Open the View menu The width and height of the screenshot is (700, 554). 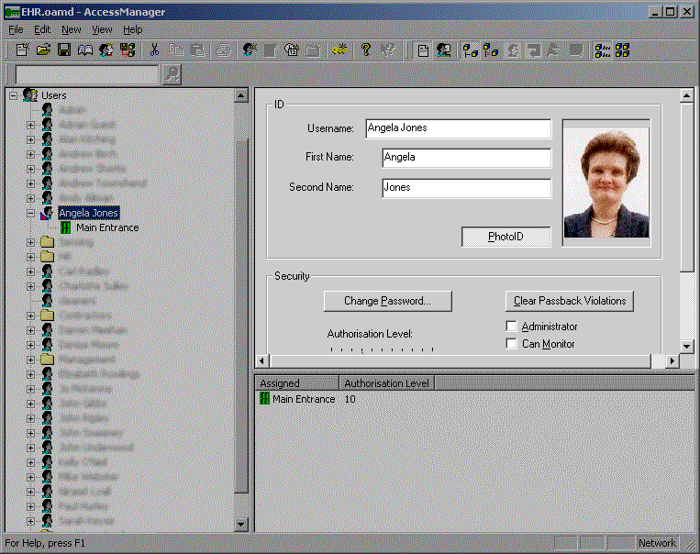102,29
